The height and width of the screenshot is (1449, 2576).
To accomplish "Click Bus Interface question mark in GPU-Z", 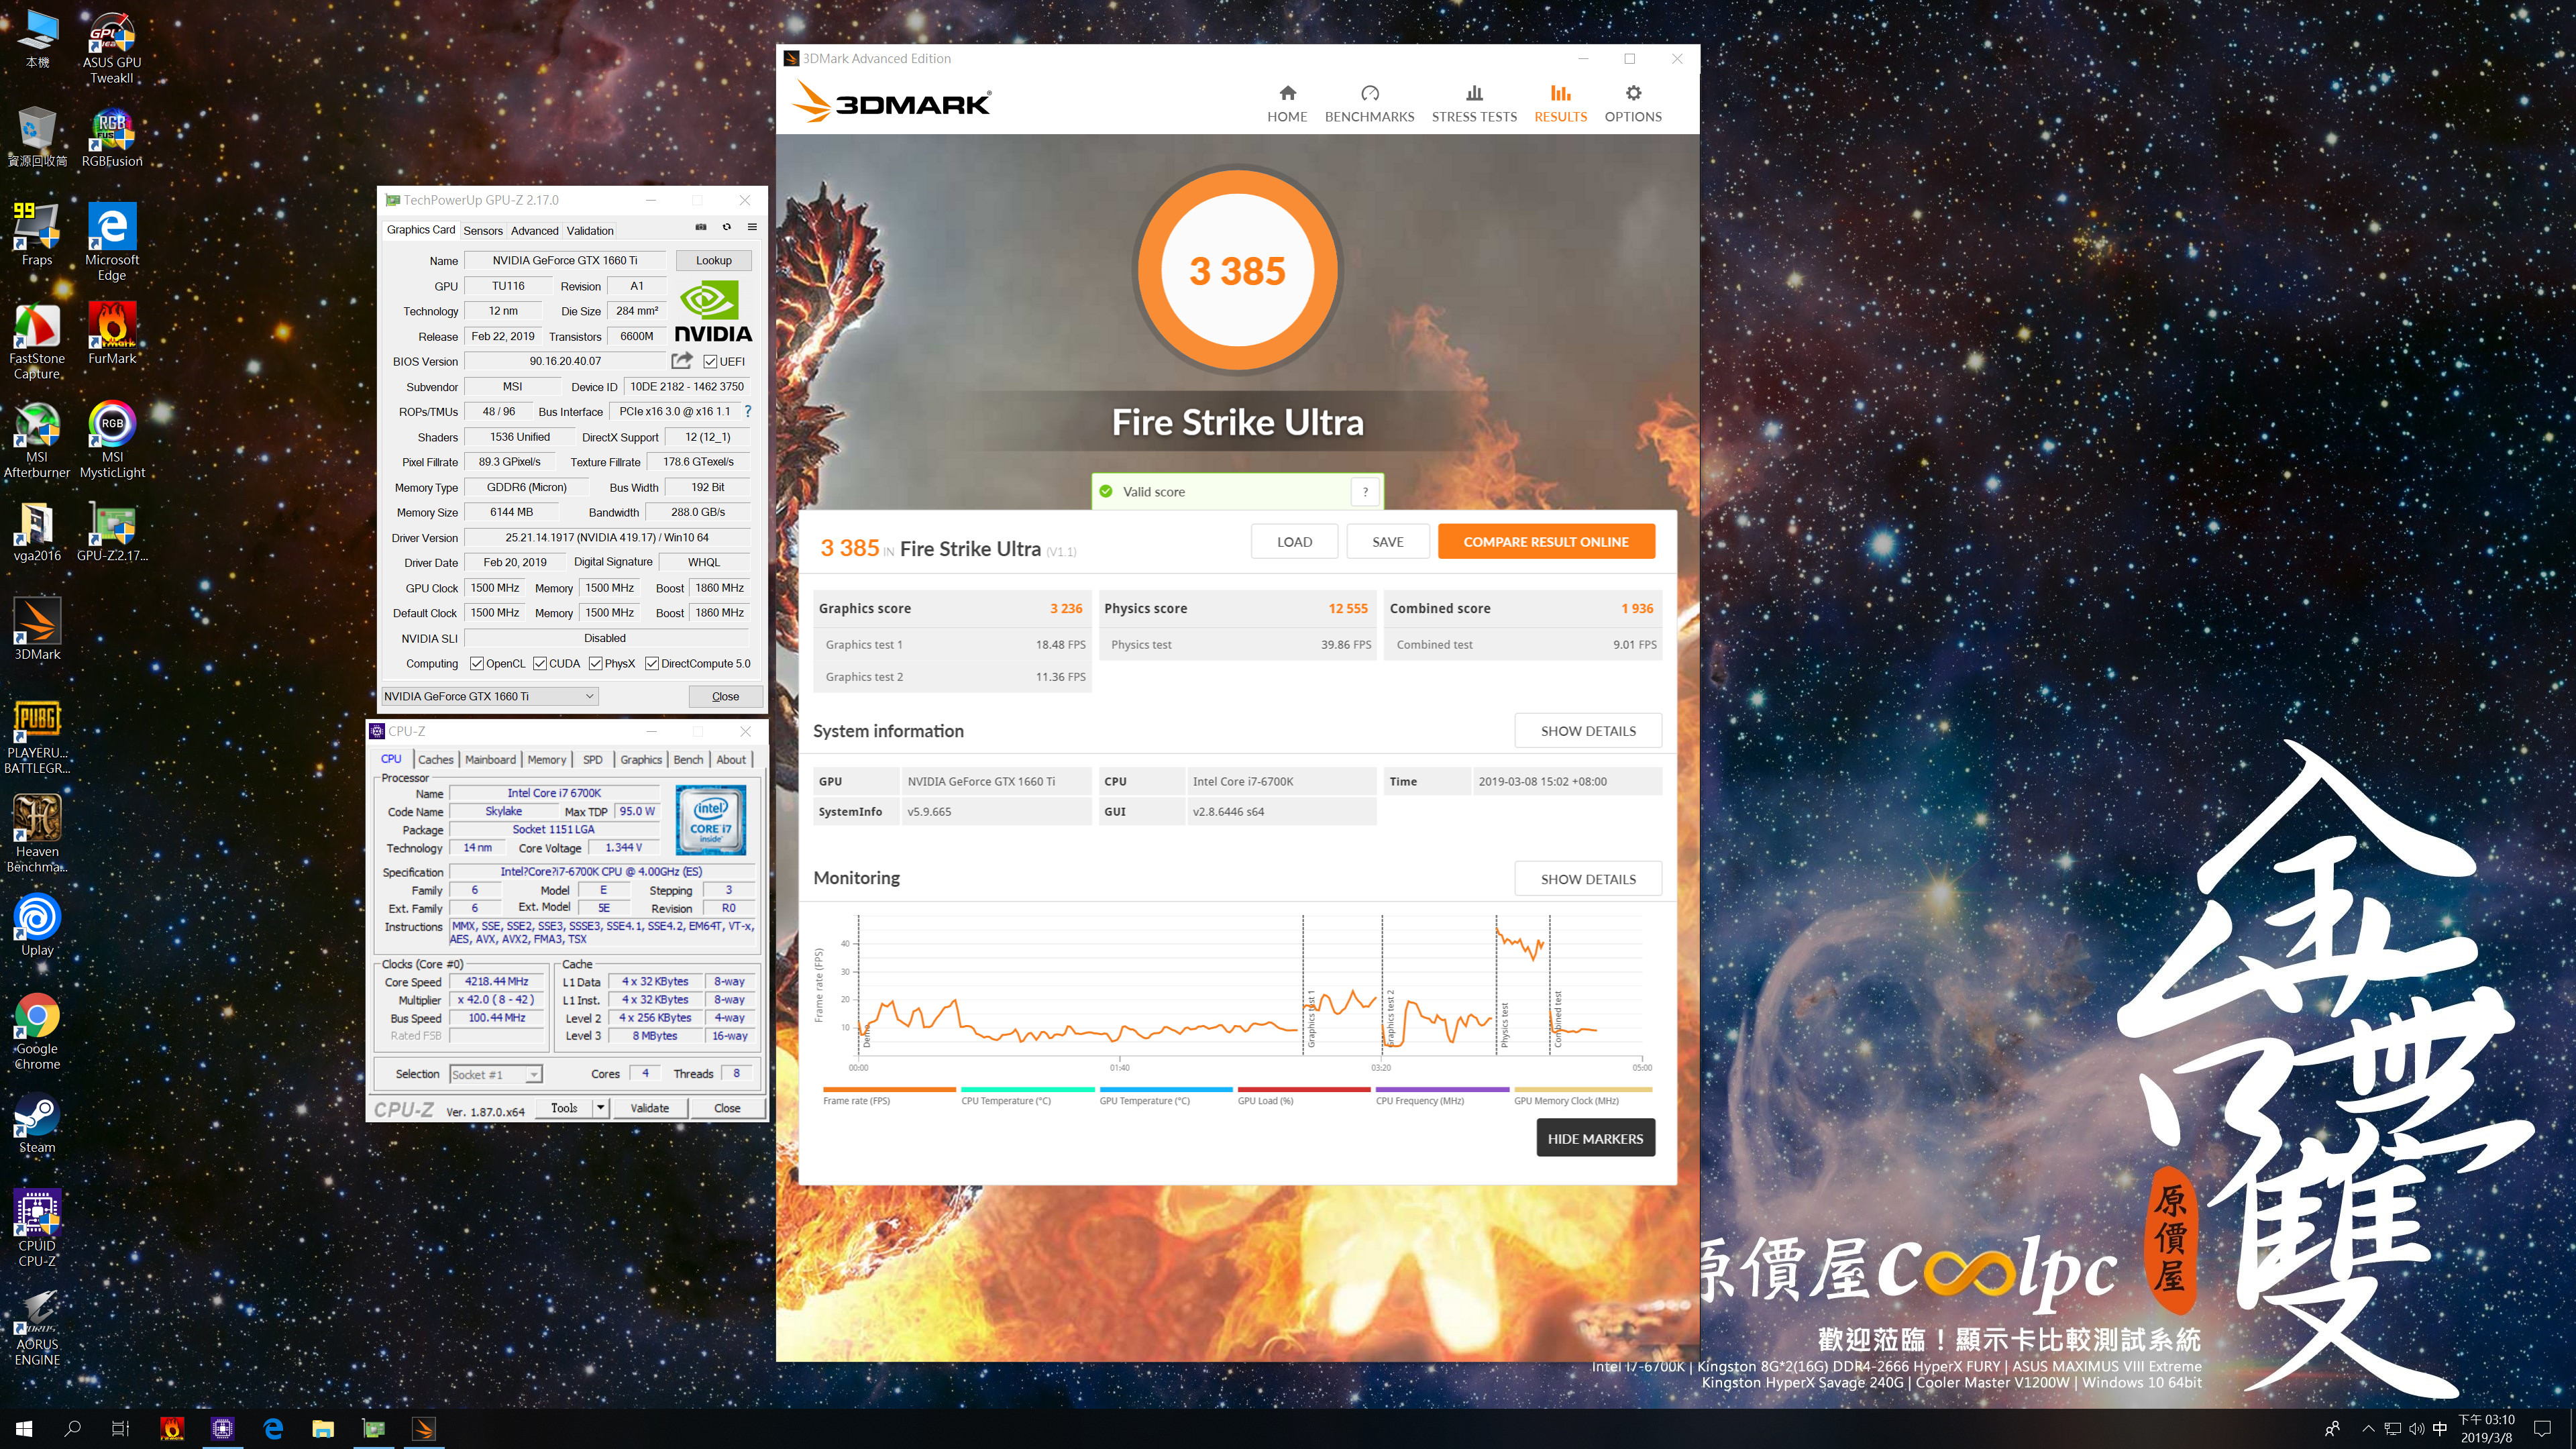I will 747,411.
